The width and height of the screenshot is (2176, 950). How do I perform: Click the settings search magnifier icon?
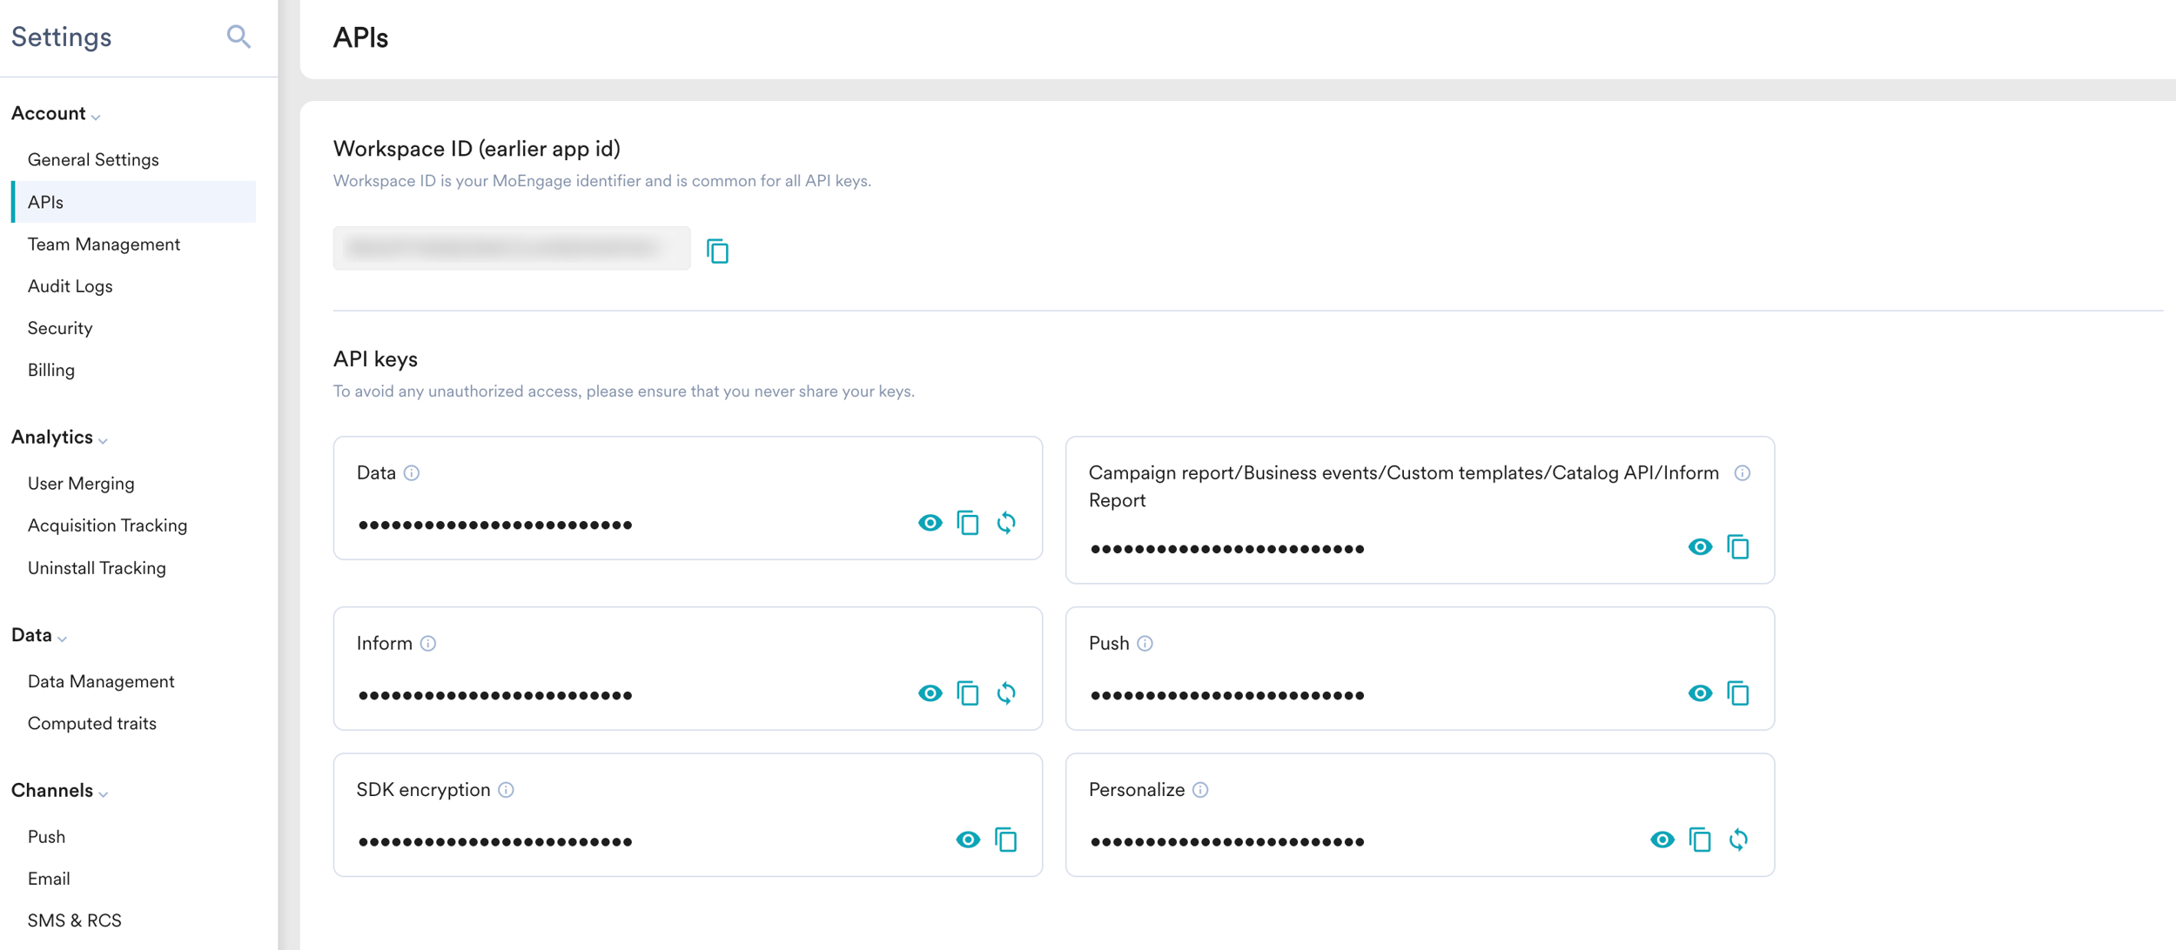[x=238, y=37]
